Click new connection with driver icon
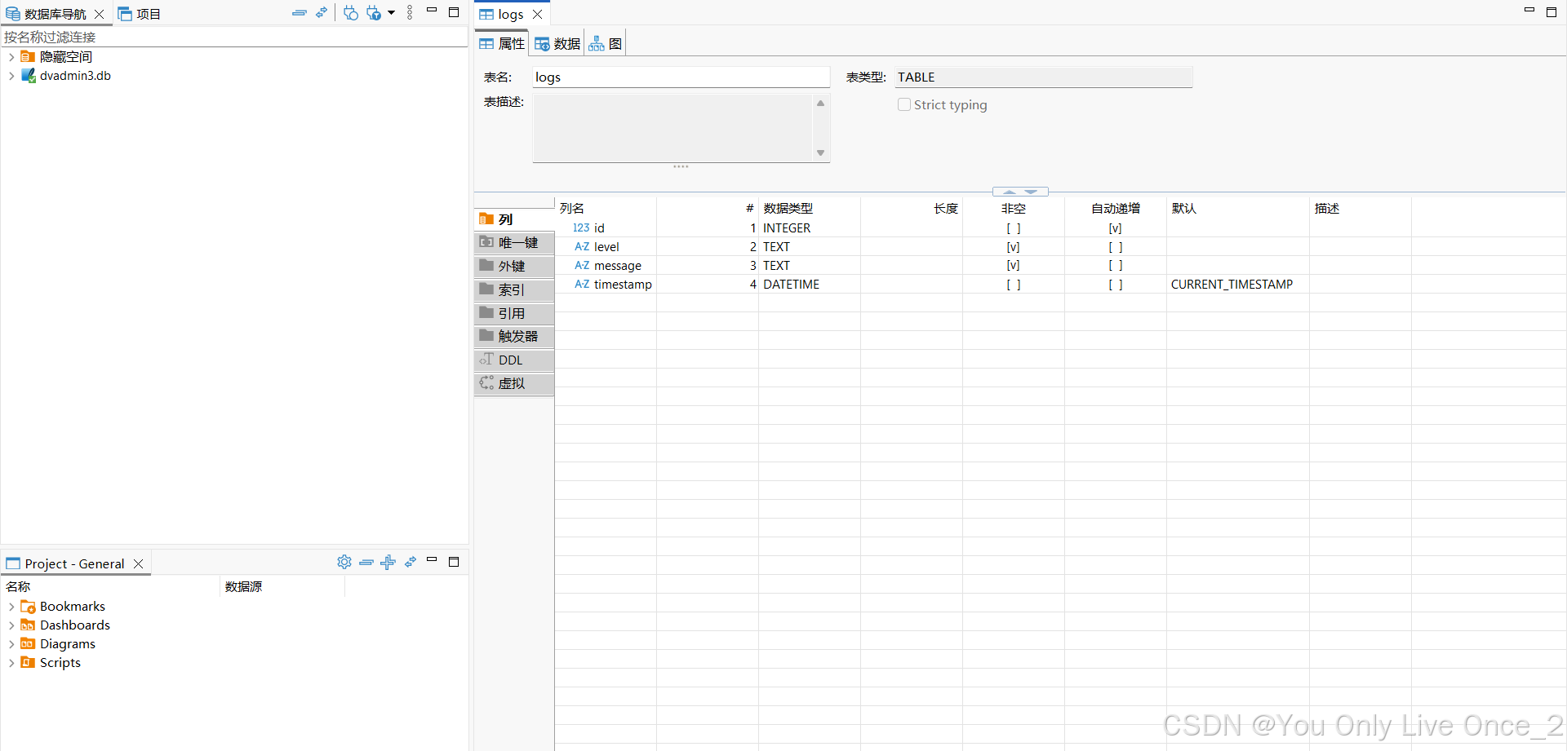Image resolution: width=1567 pixels, height=751 pixels. tap(374, 13)
